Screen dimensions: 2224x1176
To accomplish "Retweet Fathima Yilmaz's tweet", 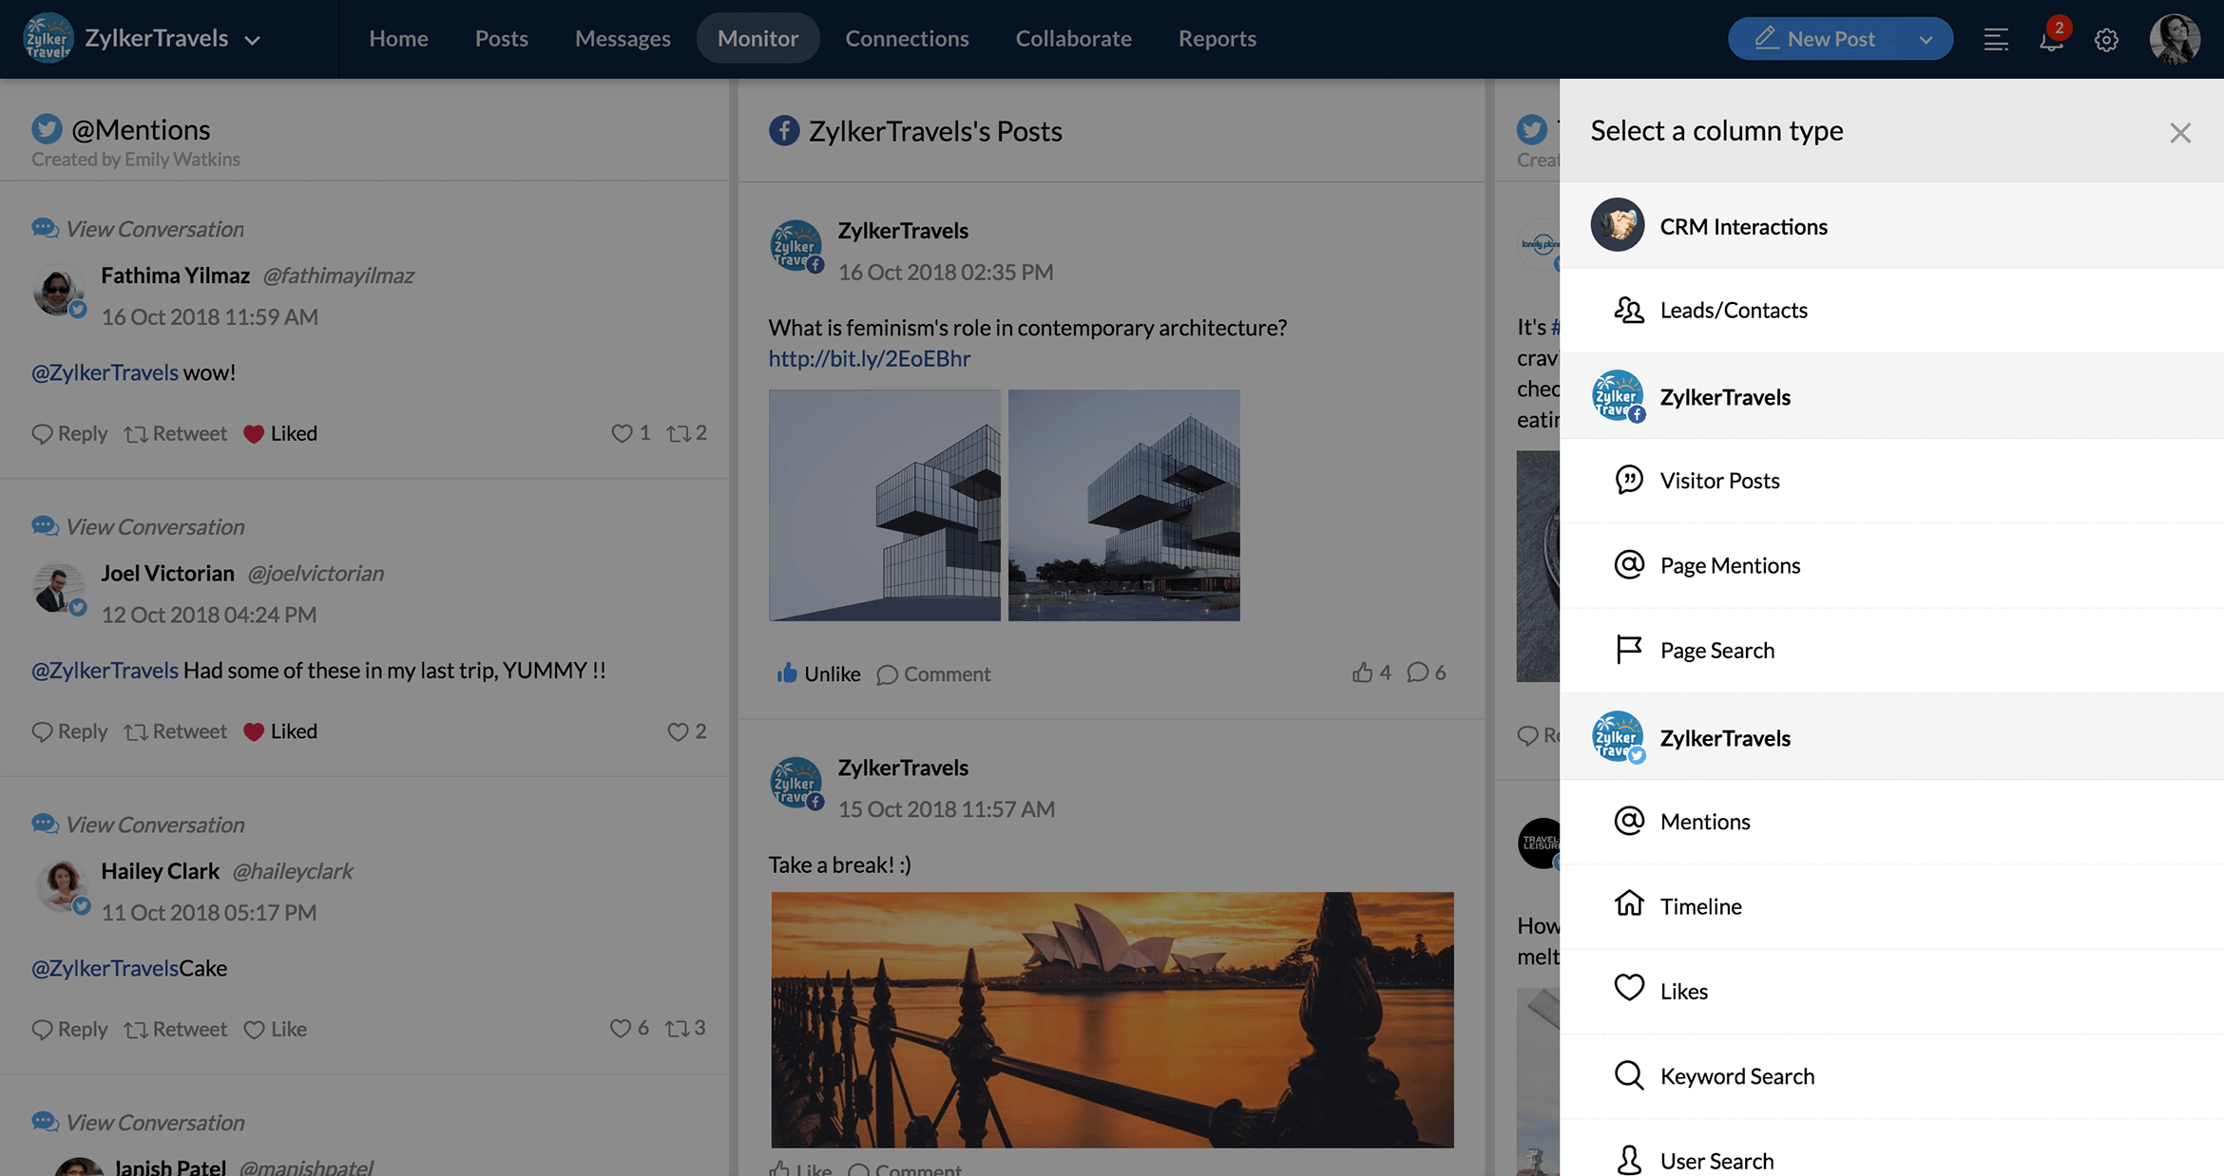I will click(x=176, y=433).
